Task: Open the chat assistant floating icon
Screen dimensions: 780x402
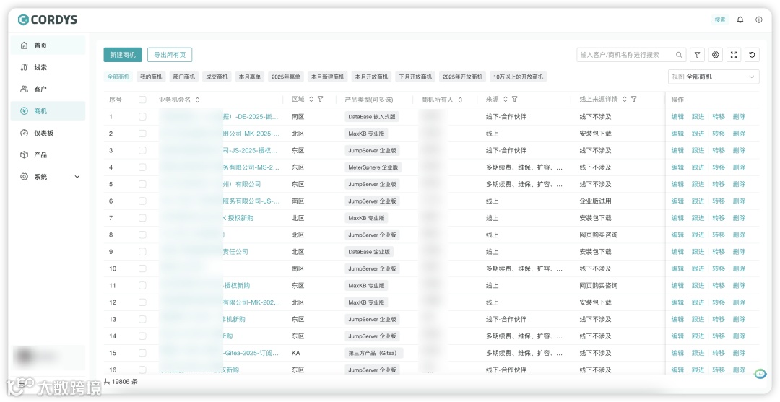Action: point(760,374)
